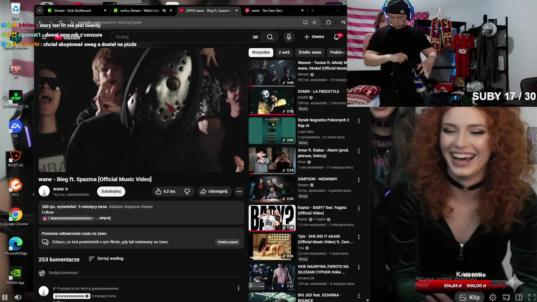The width and height of the screenshot is (537, 302).
Task: Open options menu for Rynek Nagradza Pokornych 2
Action: coord(359,121)
